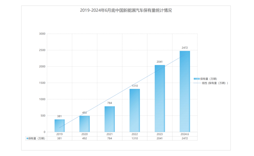Select the 2020 bar in the chart
This screenshot has height=156, width=254.
click(x=85, y=124)
